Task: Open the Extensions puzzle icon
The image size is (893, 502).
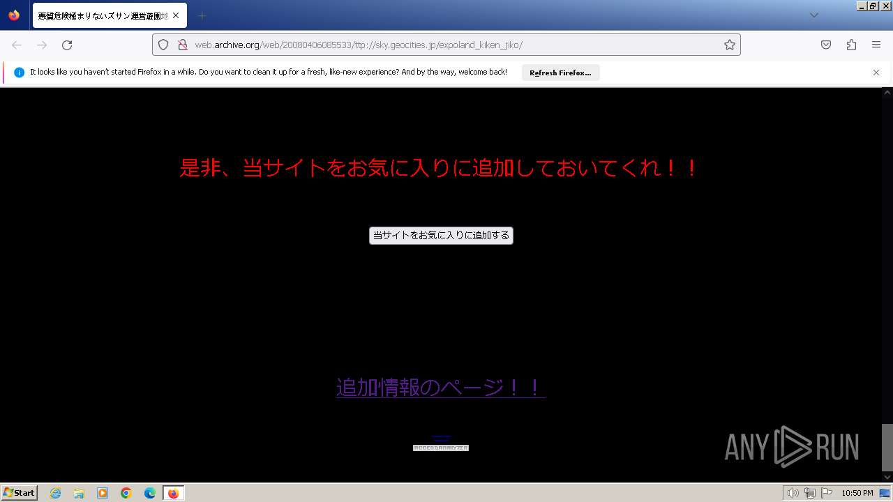Action: (851, 45)
